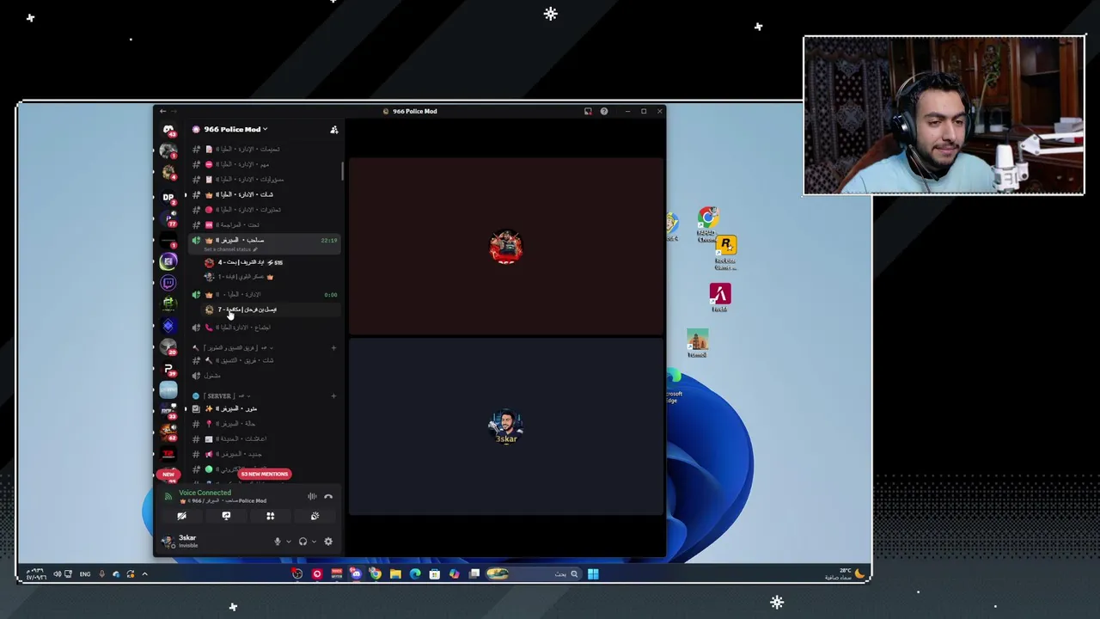Open the blue diamond server icon
Screen dimensions: 1100x619
[168, 325]
